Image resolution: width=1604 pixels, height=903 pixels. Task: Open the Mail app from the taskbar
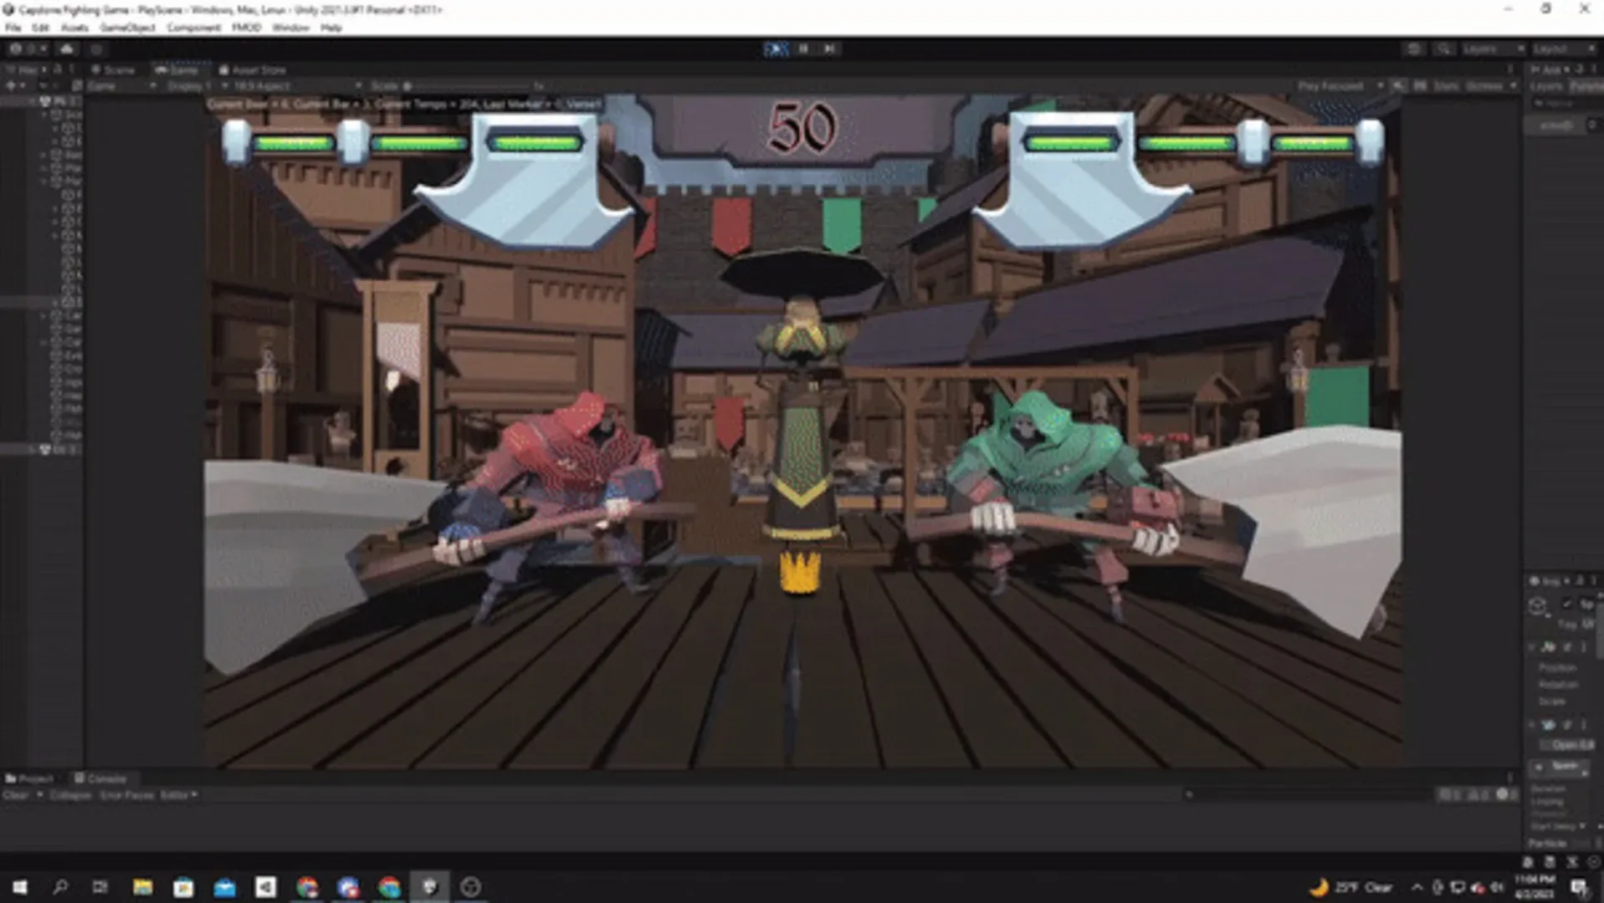(224, 887)
